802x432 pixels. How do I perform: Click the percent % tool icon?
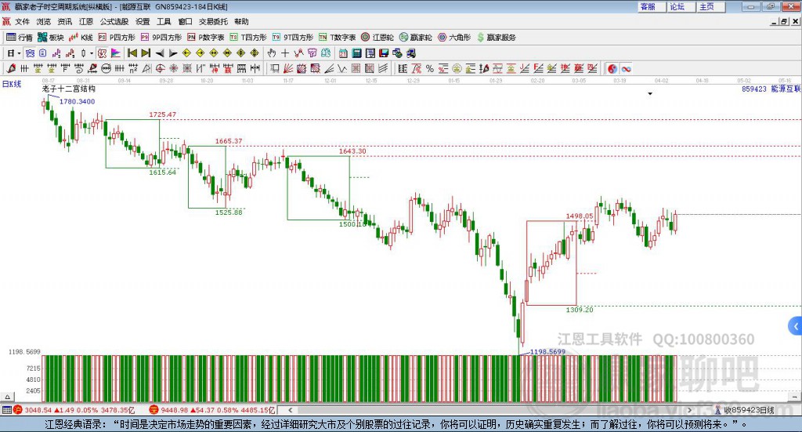click(x=430, y=68)
